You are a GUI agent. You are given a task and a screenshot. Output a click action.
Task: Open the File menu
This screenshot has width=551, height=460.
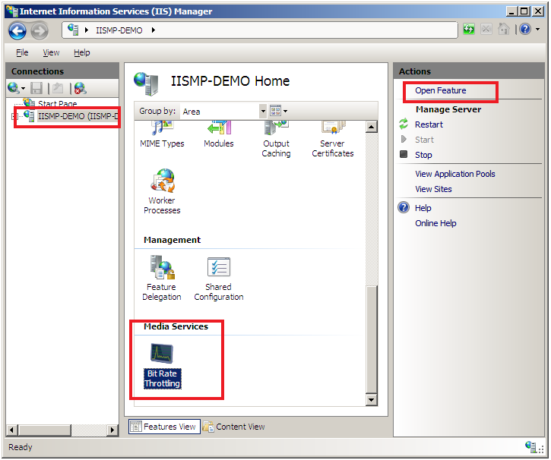22,52
